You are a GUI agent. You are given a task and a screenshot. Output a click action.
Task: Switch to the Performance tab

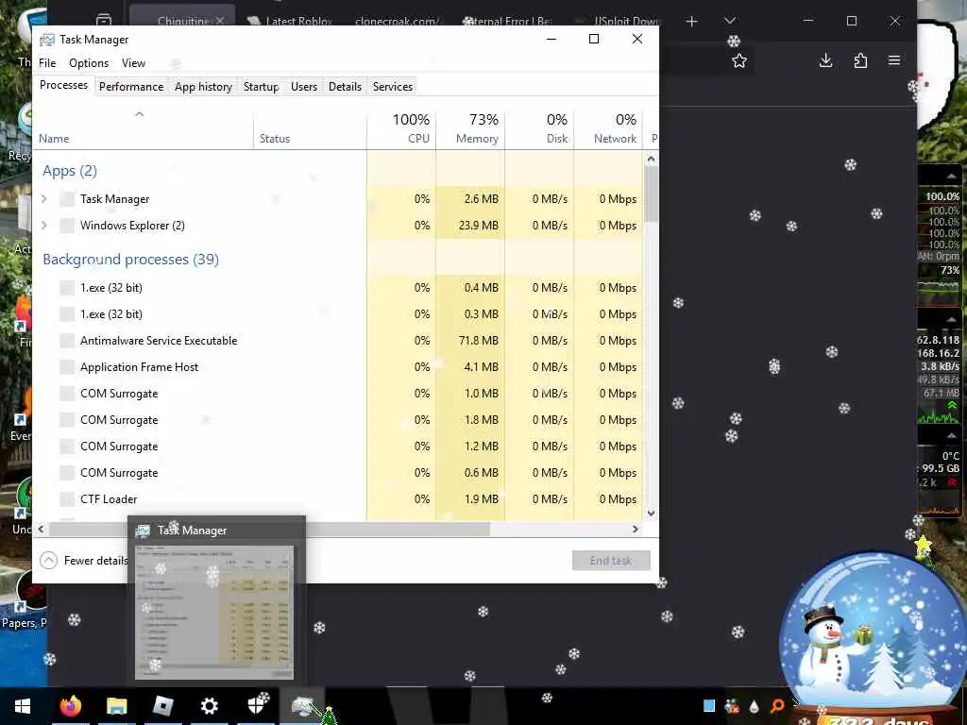pos(130,86)
